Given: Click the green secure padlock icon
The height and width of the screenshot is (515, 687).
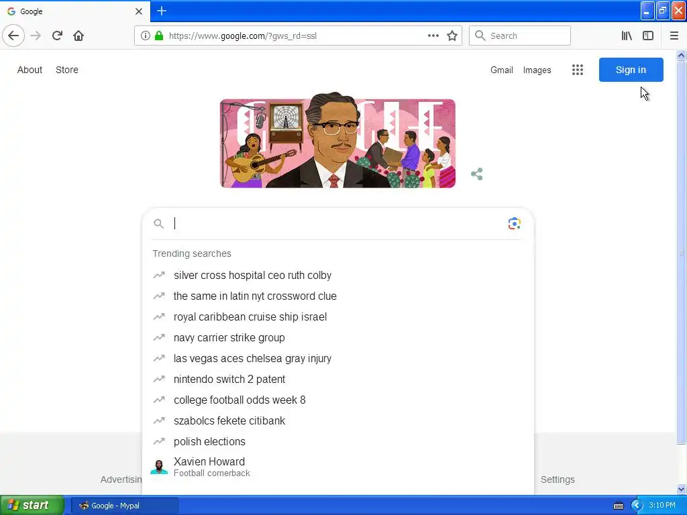Looking at the screenshot, I should (159, 36).
